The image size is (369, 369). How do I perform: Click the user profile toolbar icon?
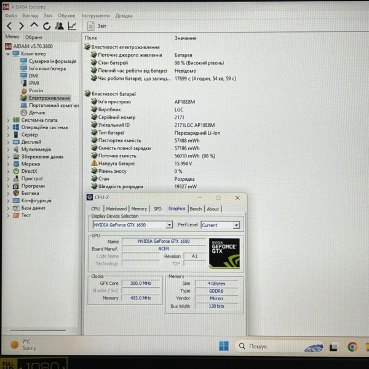click(x=59, y=26)
